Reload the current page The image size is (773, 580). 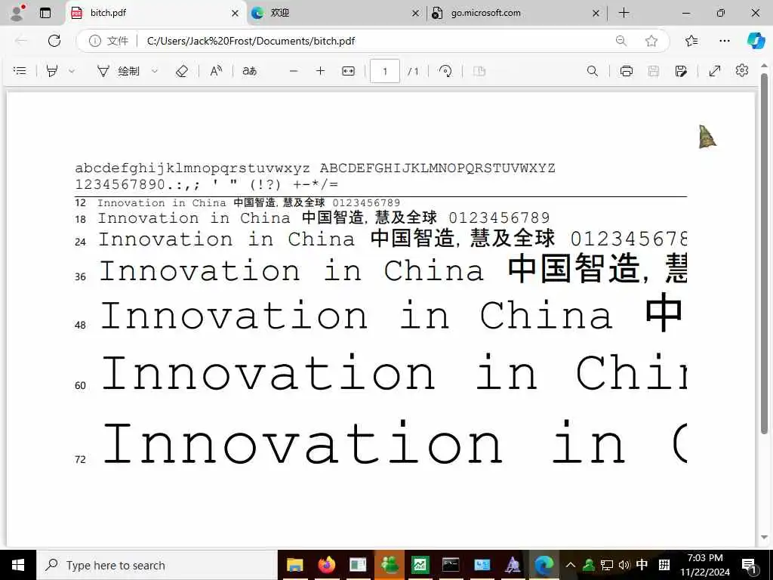tap(54, 41)
